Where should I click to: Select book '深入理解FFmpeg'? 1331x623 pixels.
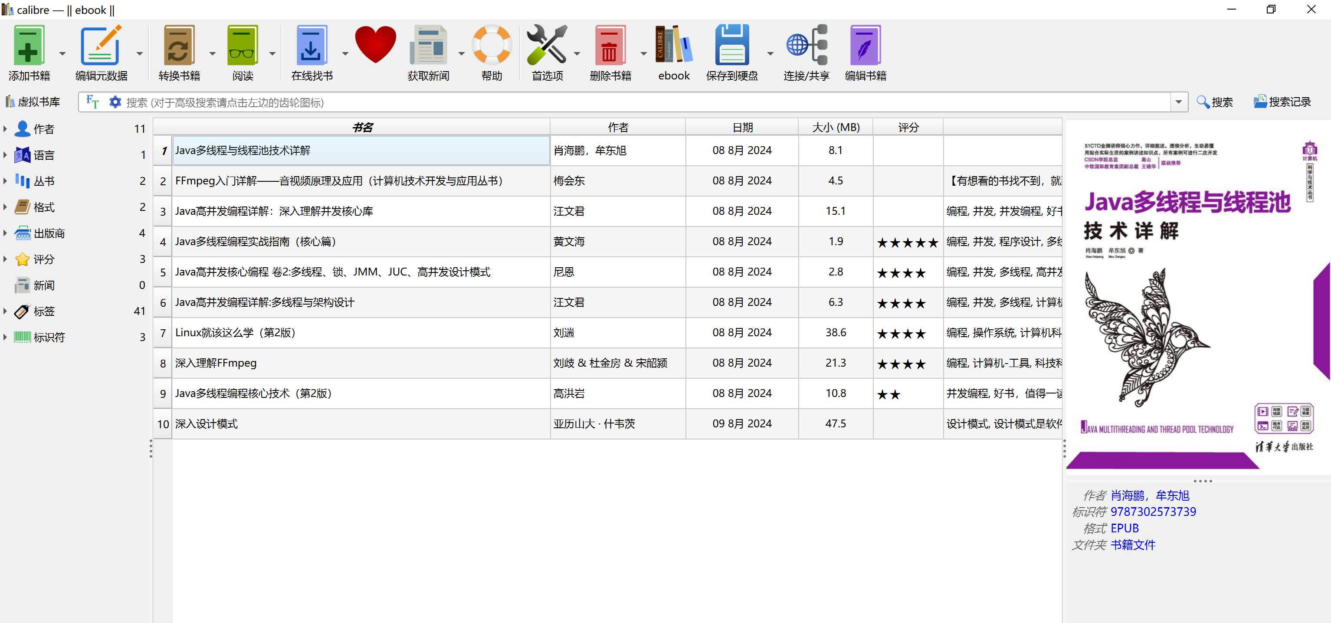click(x=361, y=363)
